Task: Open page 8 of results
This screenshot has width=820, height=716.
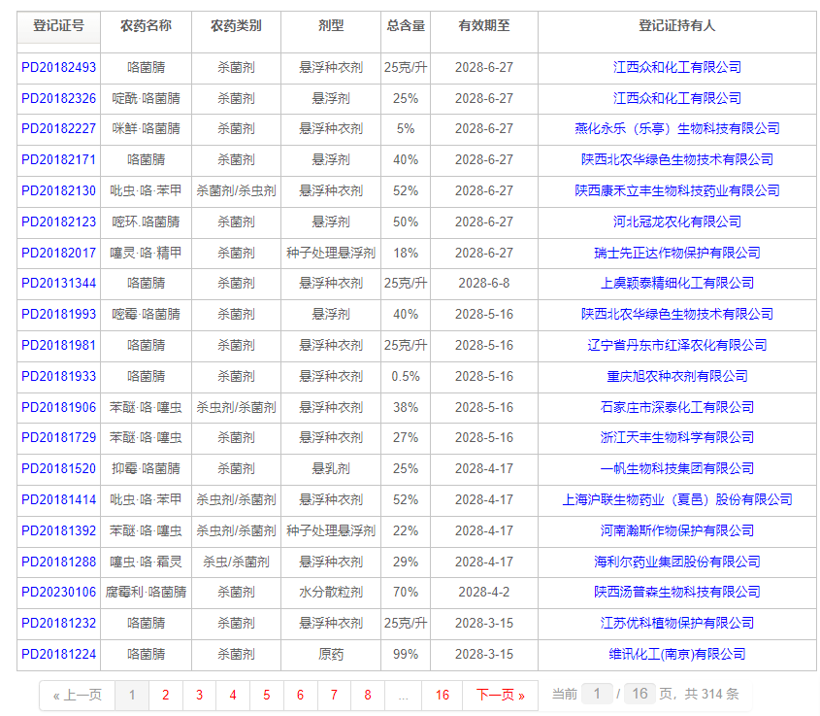Action: [x=368, y=696]
